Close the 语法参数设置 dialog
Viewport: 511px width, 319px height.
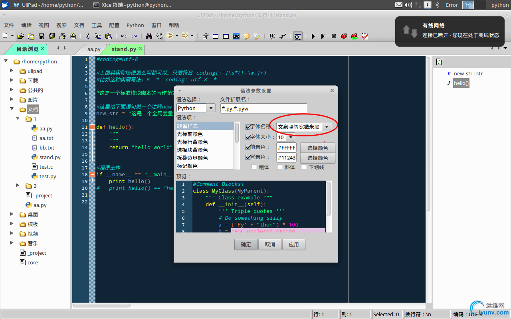click(332, 91)
